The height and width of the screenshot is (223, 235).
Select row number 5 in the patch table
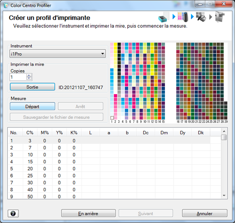tap(109, 168)
